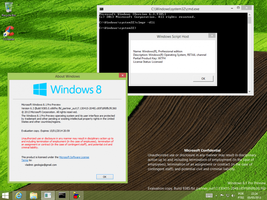Close the cmd.exe window
The width and height of the screenshot is (267, 200).
point(246,8)
